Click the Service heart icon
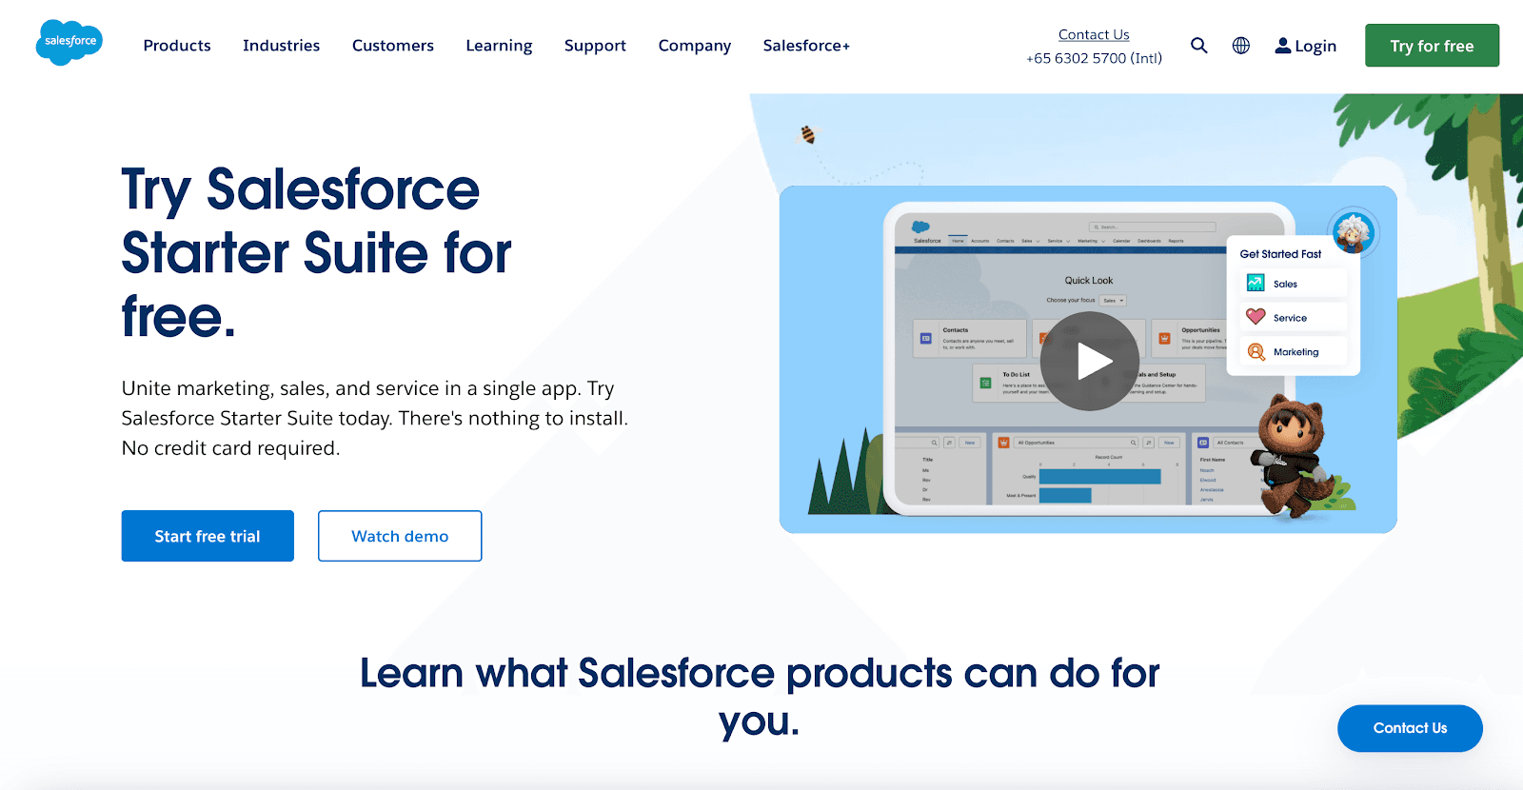This screenshot has width=1523, height=790. click(x=1256, y=317)
